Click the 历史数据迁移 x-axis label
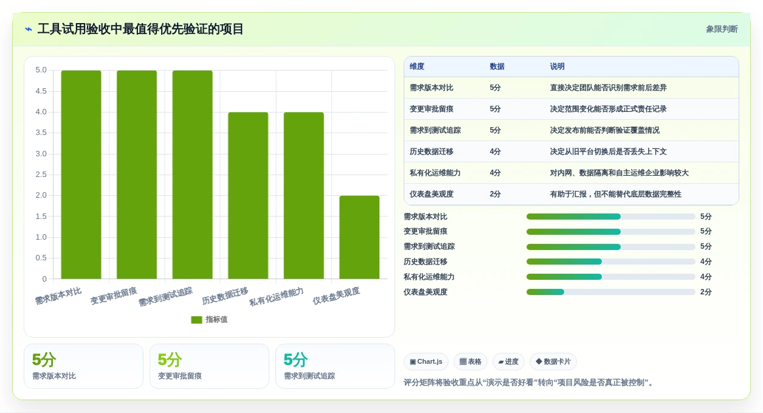Screen dimensions: 763x413 click(225, 296)
